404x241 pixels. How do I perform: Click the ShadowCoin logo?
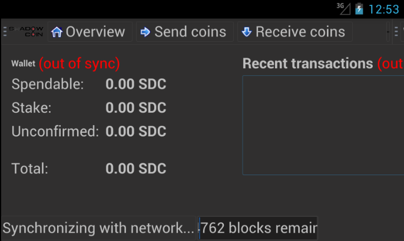click(27, 31)
